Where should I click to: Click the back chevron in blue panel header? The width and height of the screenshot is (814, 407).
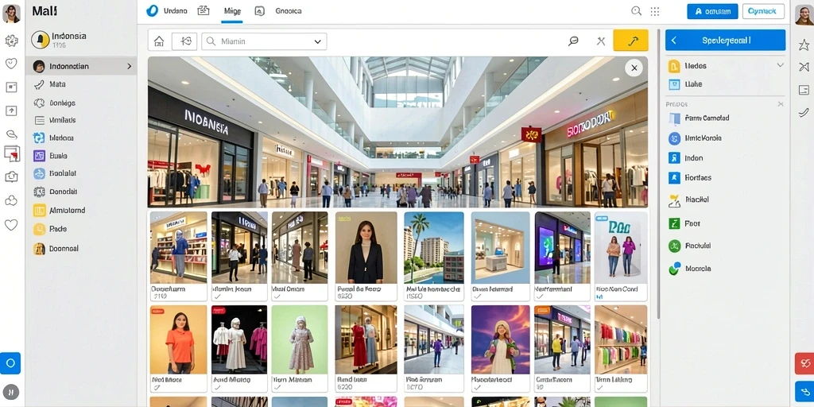[674, 40]
